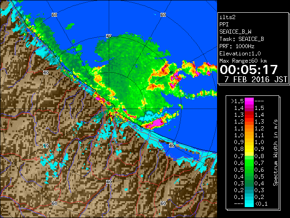Viewport: 290px width, 218px height.
Task: Click the ">1.5" legend label
Action: coord(237,101)
